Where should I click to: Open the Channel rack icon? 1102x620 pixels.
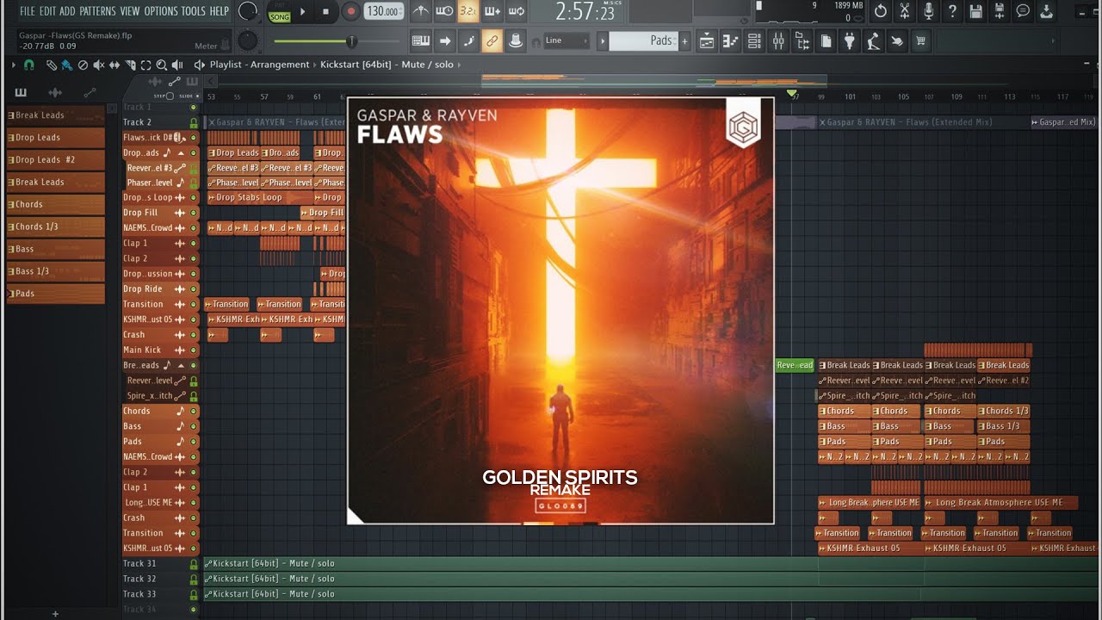[754, 40]
